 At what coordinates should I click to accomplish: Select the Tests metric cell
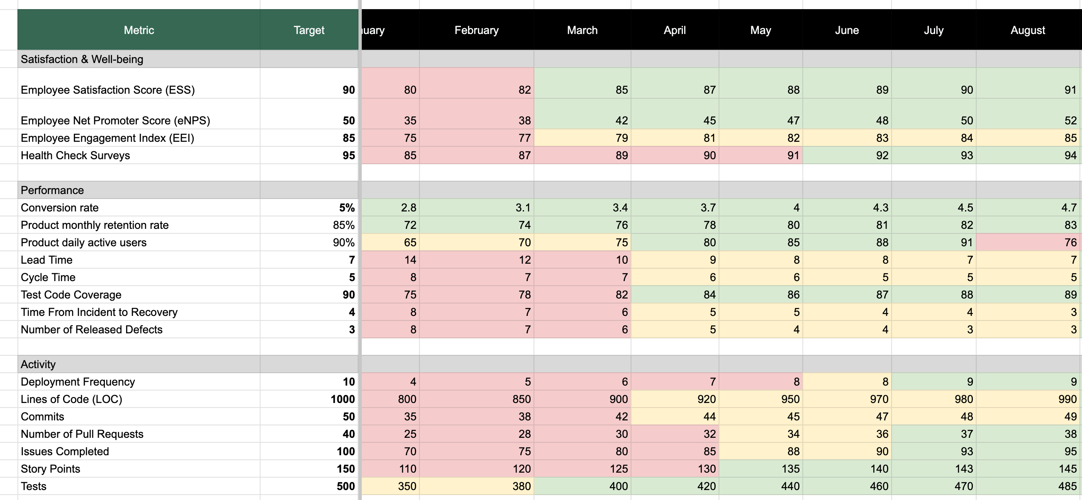click(x=139, y=486)
